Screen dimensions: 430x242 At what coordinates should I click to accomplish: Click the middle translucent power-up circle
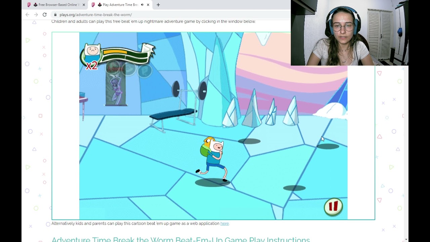[x=129, y=69]
